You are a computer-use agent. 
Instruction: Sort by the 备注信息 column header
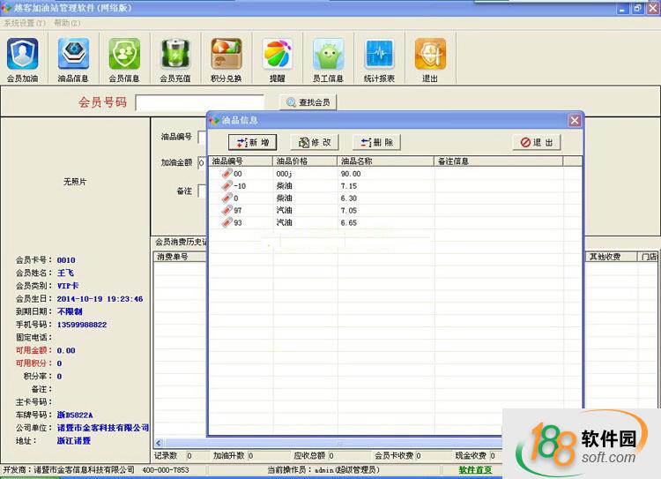point(499,161)
